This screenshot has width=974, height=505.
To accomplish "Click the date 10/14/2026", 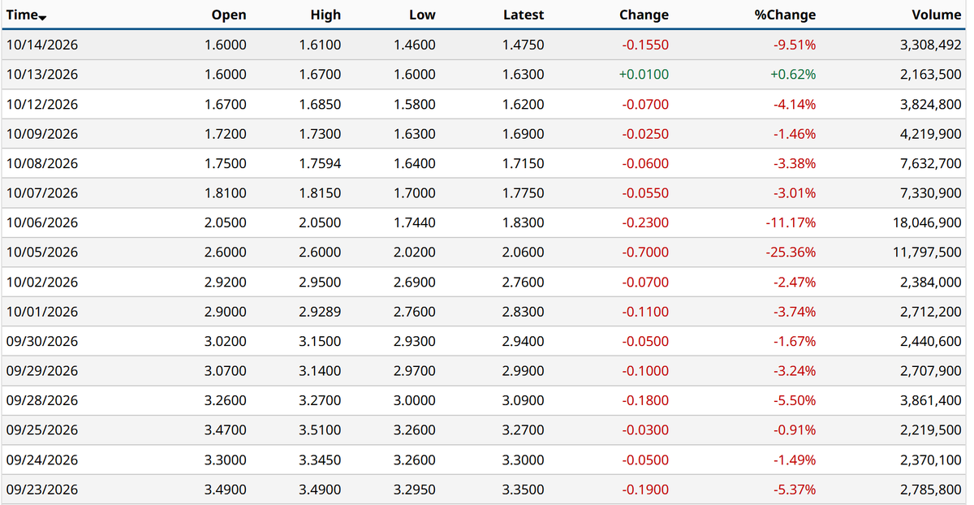I will point(42,45).
